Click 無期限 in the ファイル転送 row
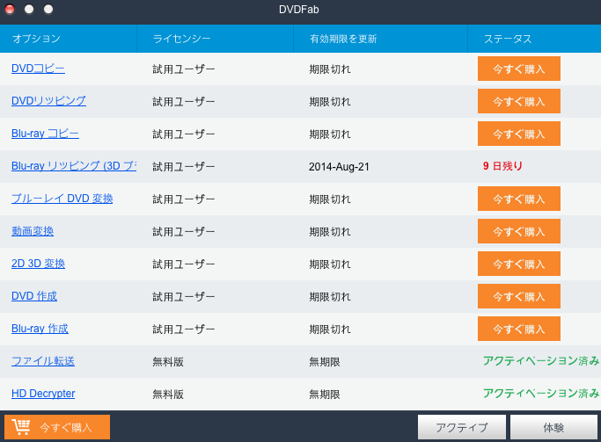601x442 pixels. 325,362
